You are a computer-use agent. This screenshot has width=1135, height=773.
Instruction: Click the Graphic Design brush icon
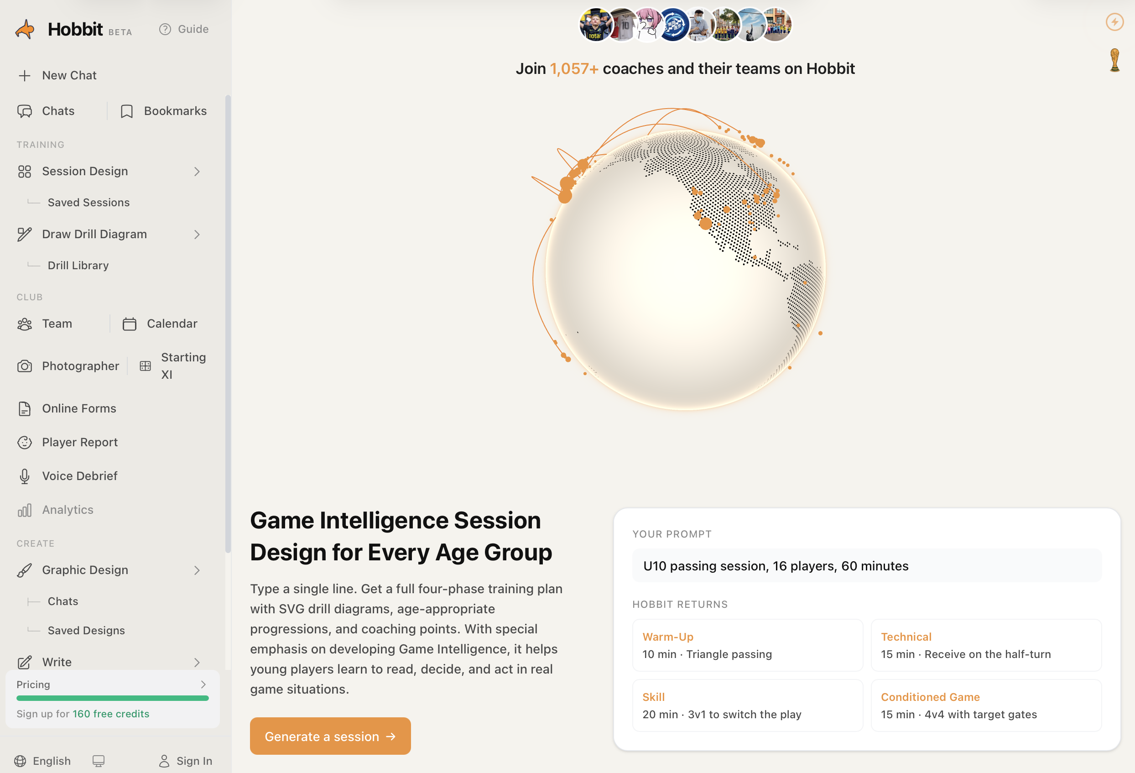point(25,570)
